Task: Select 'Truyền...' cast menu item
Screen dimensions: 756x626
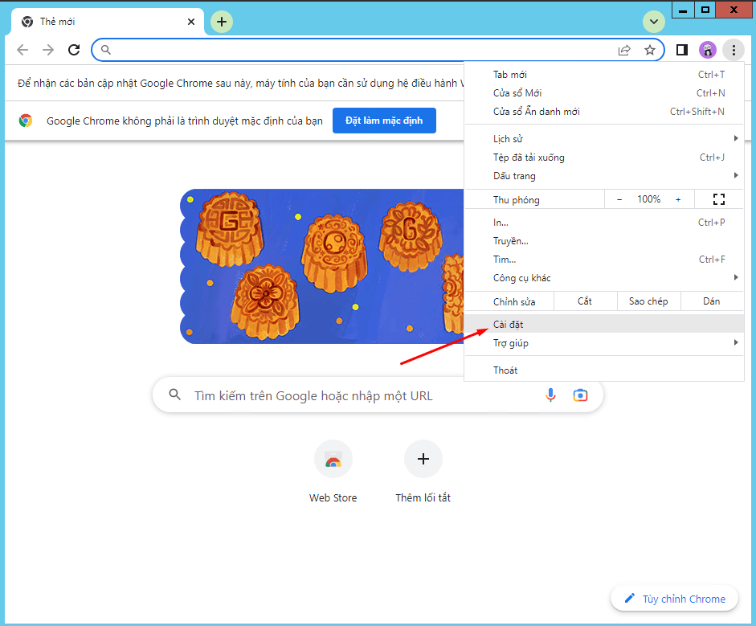Action: 603,240
